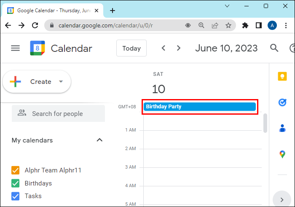This screenshot has height=207, width=295.
Task: Open Contacts in side panel
Action: (x=282, y=129)
